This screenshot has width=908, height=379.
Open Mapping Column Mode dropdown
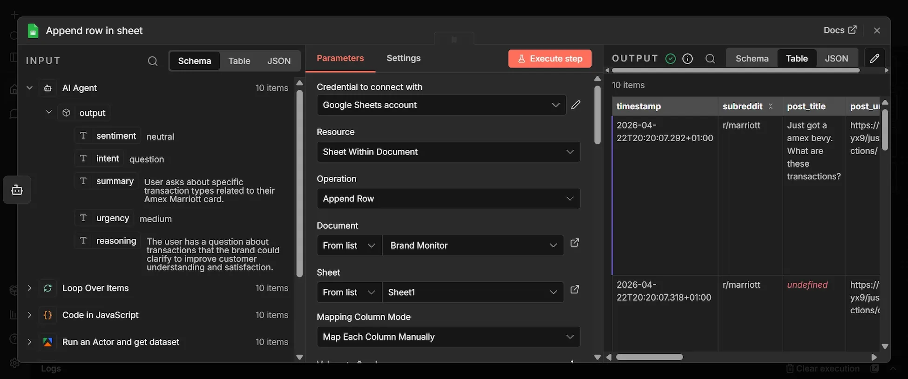[448, 337]
